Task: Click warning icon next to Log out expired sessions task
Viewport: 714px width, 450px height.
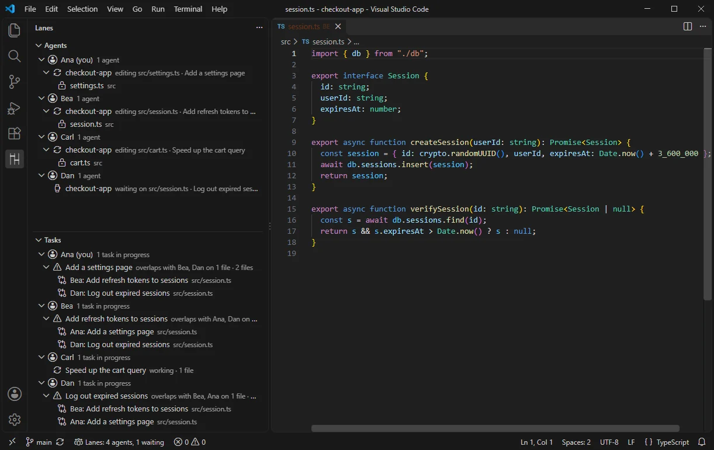Action: 57,396
